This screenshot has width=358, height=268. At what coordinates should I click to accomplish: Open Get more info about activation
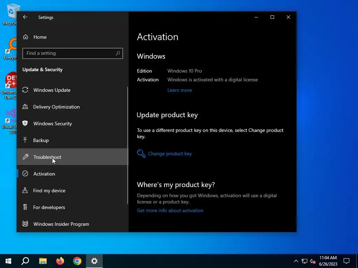[x=170, y=210]
